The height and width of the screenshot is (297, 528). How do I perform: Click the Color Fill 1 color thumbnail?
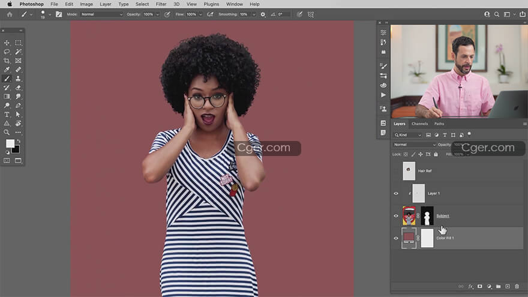coord(409,238)
